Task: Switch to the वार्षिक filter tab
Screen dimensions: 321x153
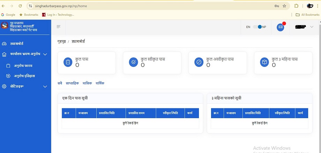Action: (x=100, y=83)
